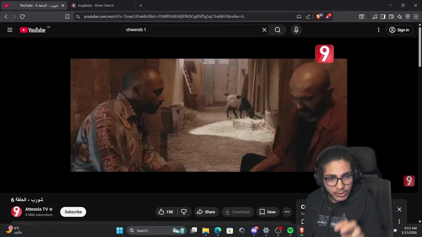Open the Brave tab search toolbar icon
This screenshot has height=237, width=422.
point(362,16)
